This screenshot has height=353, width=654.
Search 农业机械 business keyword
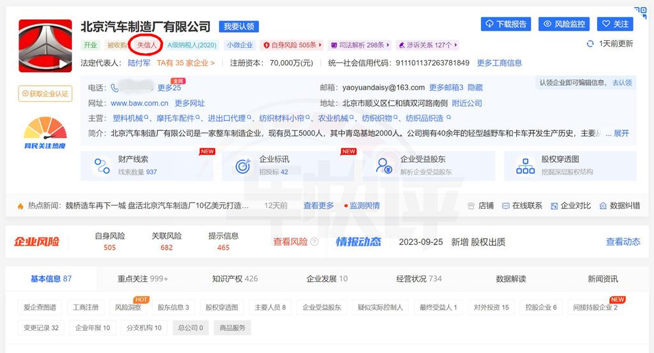tap(336, 118)
